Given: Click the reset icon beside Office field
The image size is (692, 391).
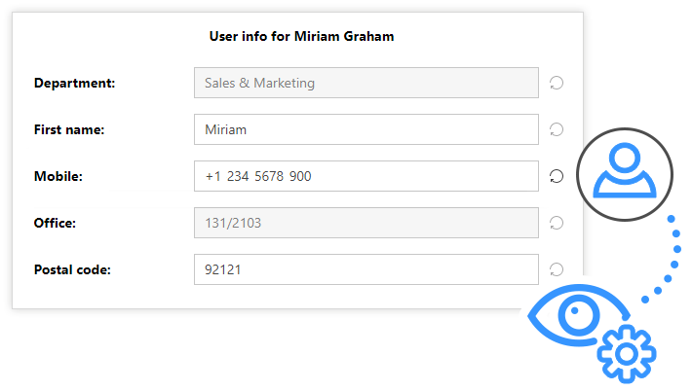Looking at the screenshot, I should point(557,223).
